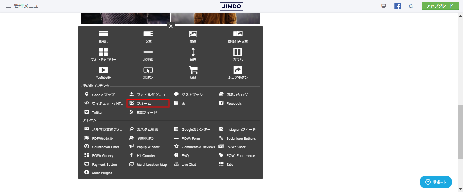Open the サポート support button
Screen dimensions: 463x192
point(436,182)
